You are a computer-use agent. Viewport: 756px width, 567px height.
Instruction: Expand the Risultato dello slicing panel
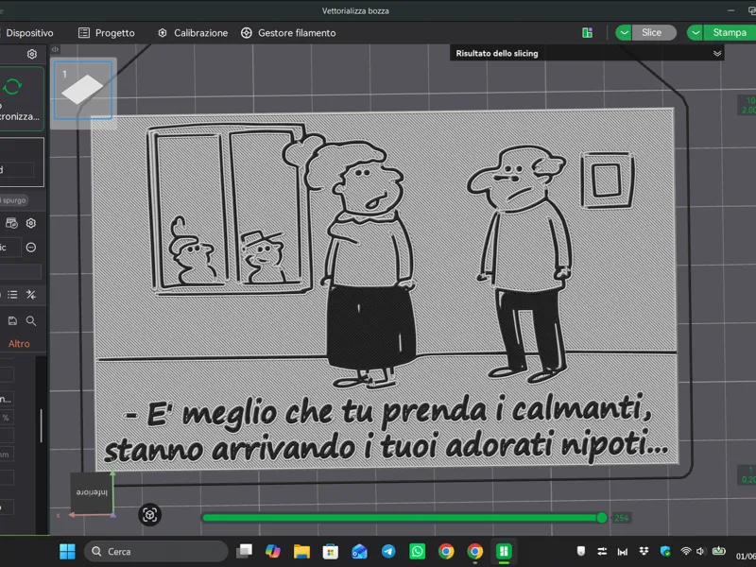(717, 54)
